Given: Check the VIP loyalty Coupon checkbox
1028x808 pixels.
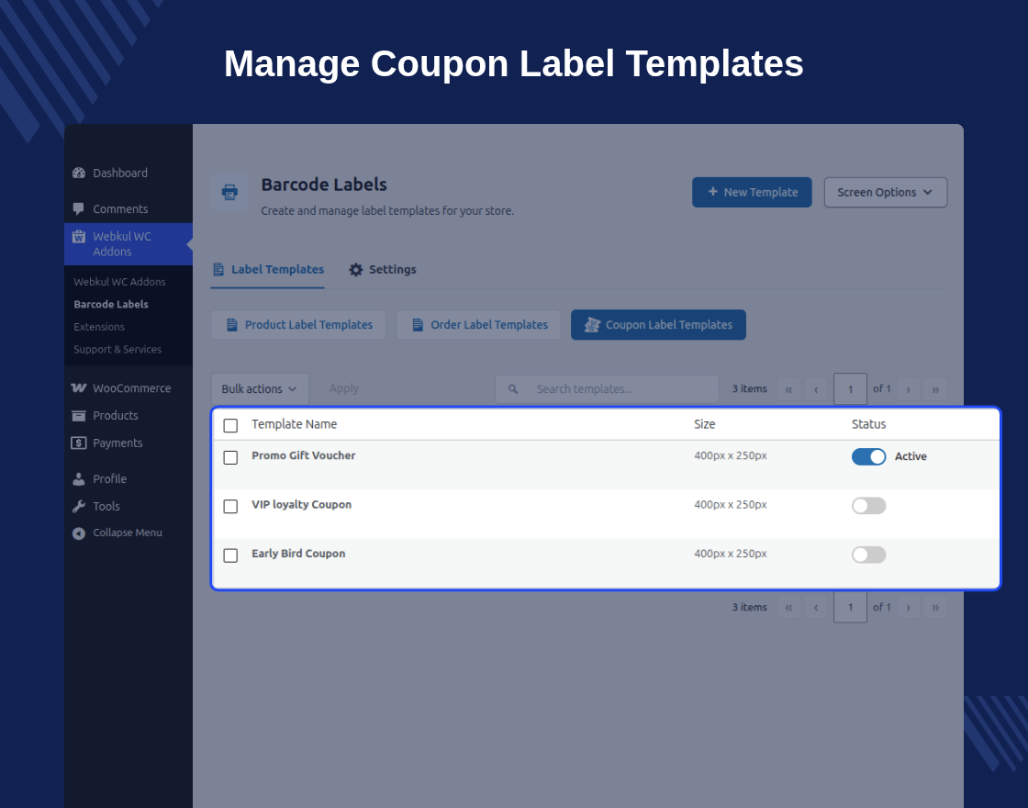Looking at the screenshot, I should tap(230, 506).
